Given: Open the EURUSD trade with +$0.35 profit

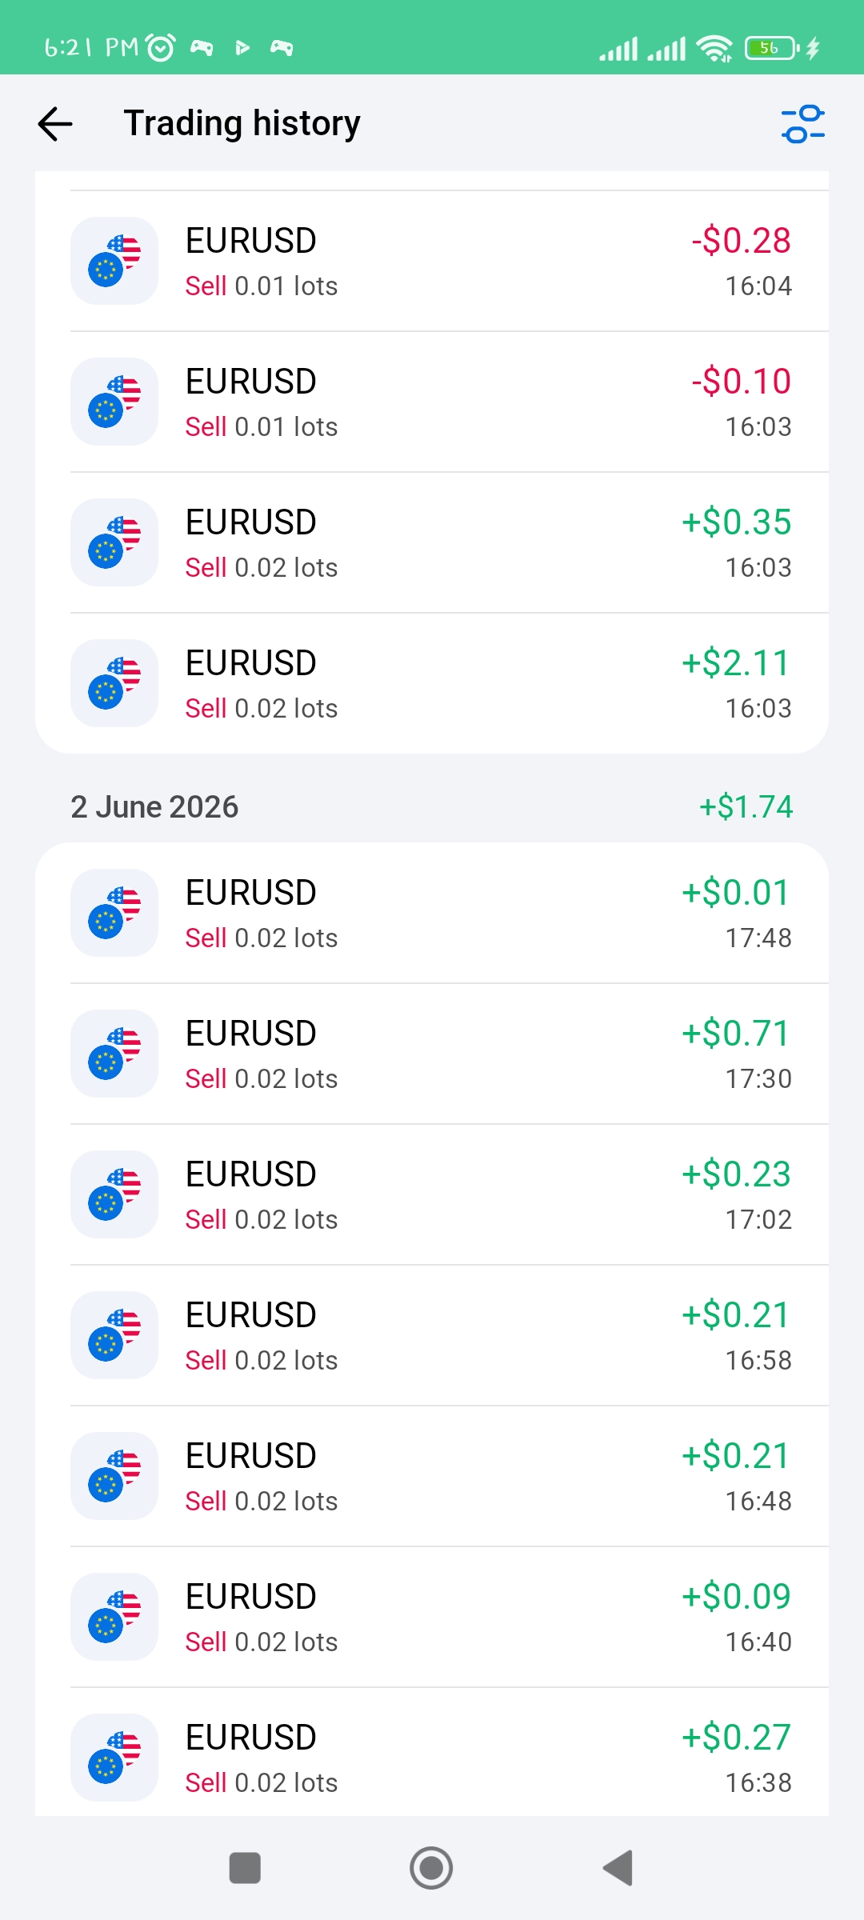Looking at the screenshot, I should [x=432, y=542].
